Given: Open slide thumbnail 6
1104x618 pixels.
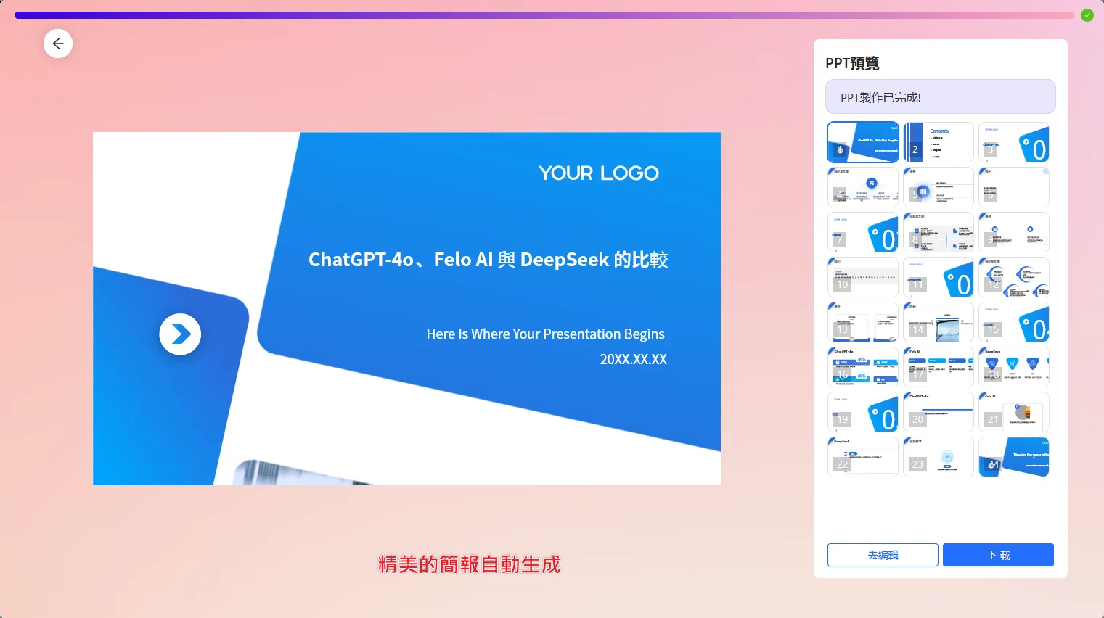Looking at the screenshot, I should pos(1014,187).
